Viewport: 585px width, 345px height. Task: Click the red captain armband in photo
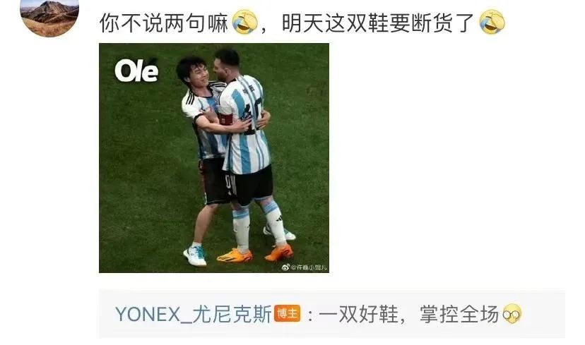pyautogui.click(x=227, y=119)
